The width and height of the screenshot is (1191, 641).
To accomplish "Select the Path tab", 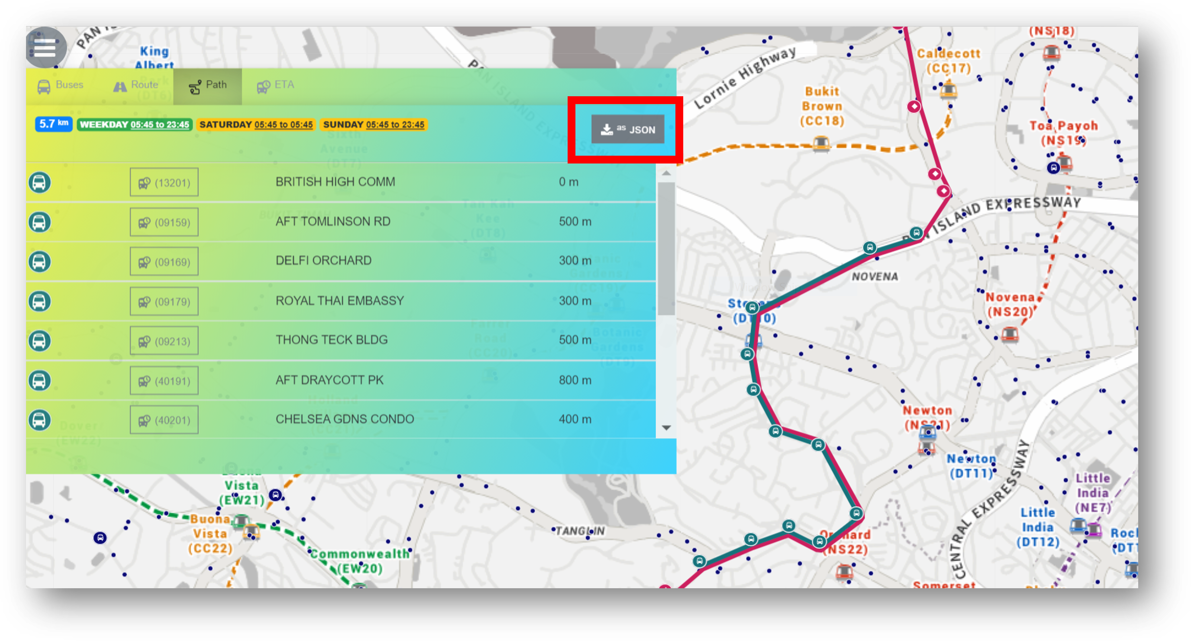I will pyautogui.click(x=207, y=86).
